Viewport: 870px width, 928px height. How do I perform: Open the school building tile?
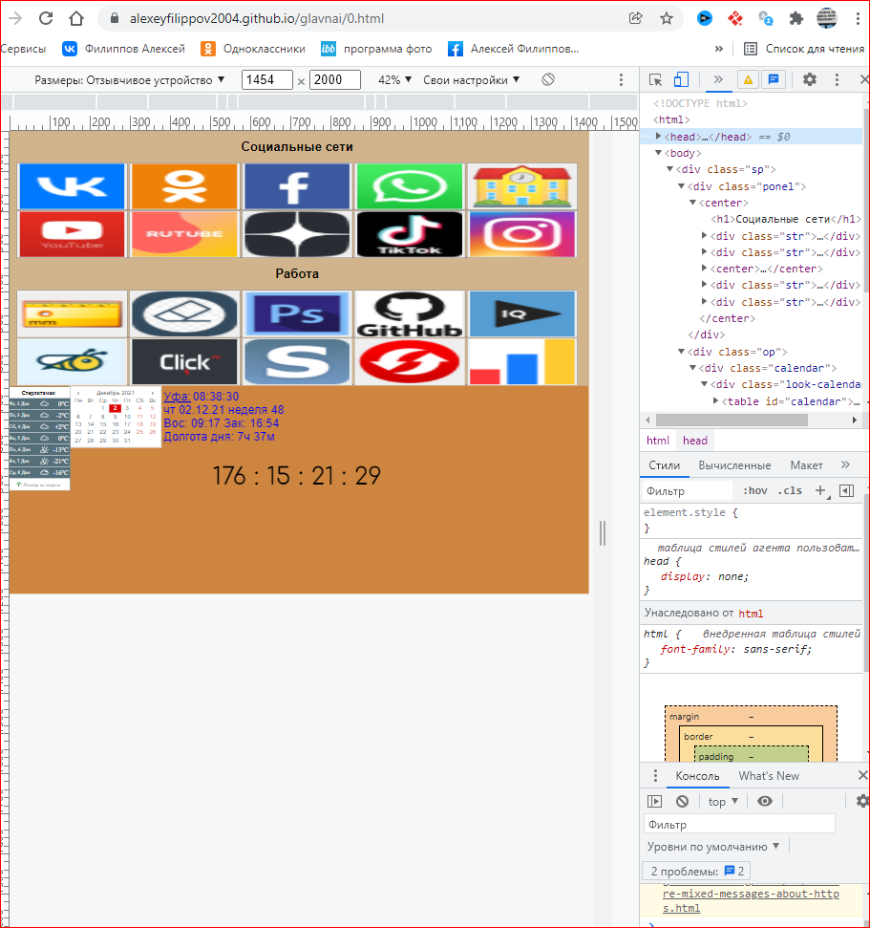521,186
